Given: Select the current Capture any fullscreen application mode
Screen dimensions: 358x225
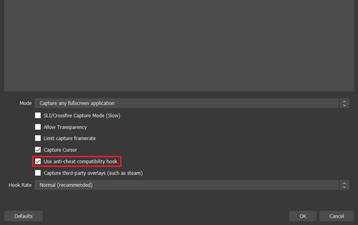Looking at the screenshot, I should 76,103.
